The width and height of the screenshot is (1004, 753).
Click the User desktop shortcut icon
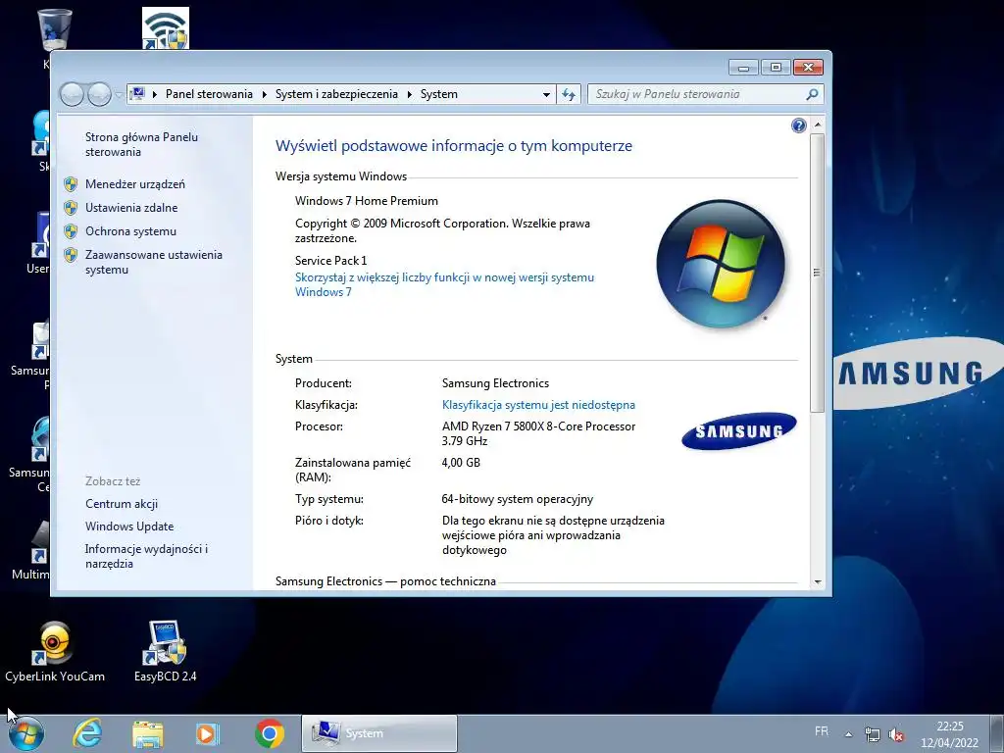pyautogui.click(x=39, y=235)
